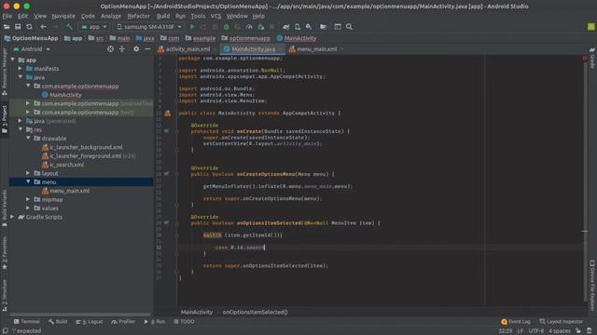
Task: Open the TODO tool window
Action: (x=184, y=322)
